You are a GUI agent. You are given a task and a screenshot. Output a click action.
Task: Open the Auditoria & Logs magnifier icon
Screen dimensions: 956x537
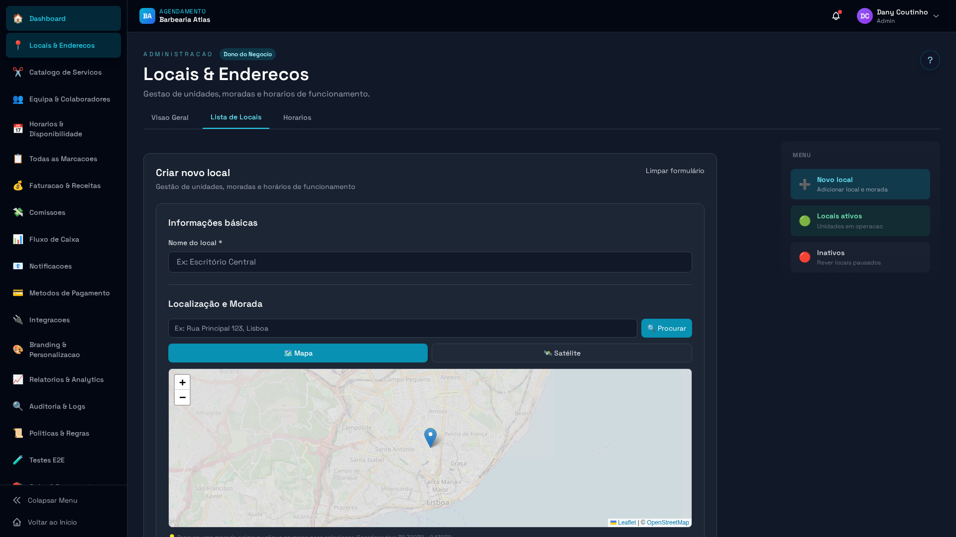[18, 406]
